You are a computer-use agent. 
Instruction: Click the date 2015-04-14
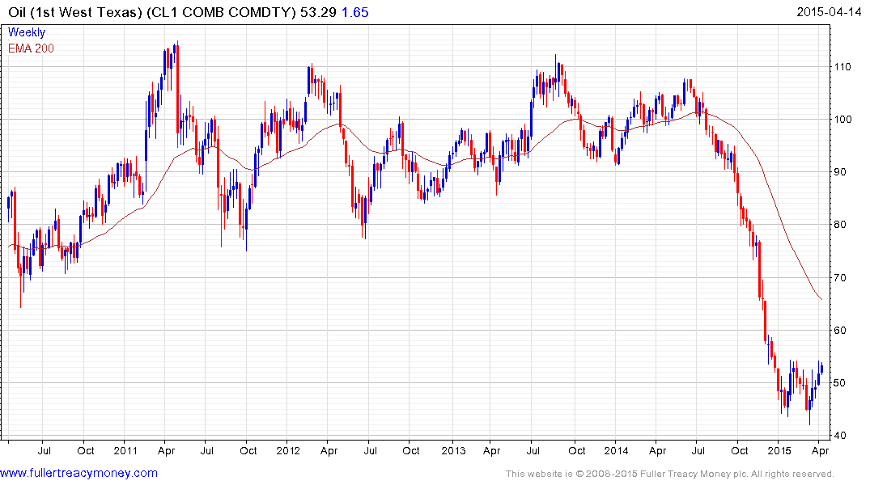pyautogui.click(x=829, y=12)
